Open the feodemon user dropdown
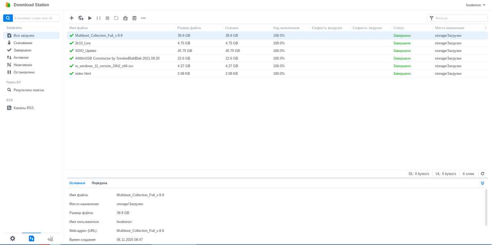Image resolution: width=492 pixels, height=245 pixels. pos(476,5)
